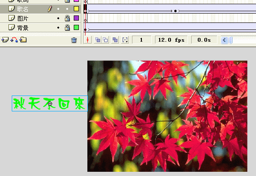Open modify onion markers menu

coord(125,40)
